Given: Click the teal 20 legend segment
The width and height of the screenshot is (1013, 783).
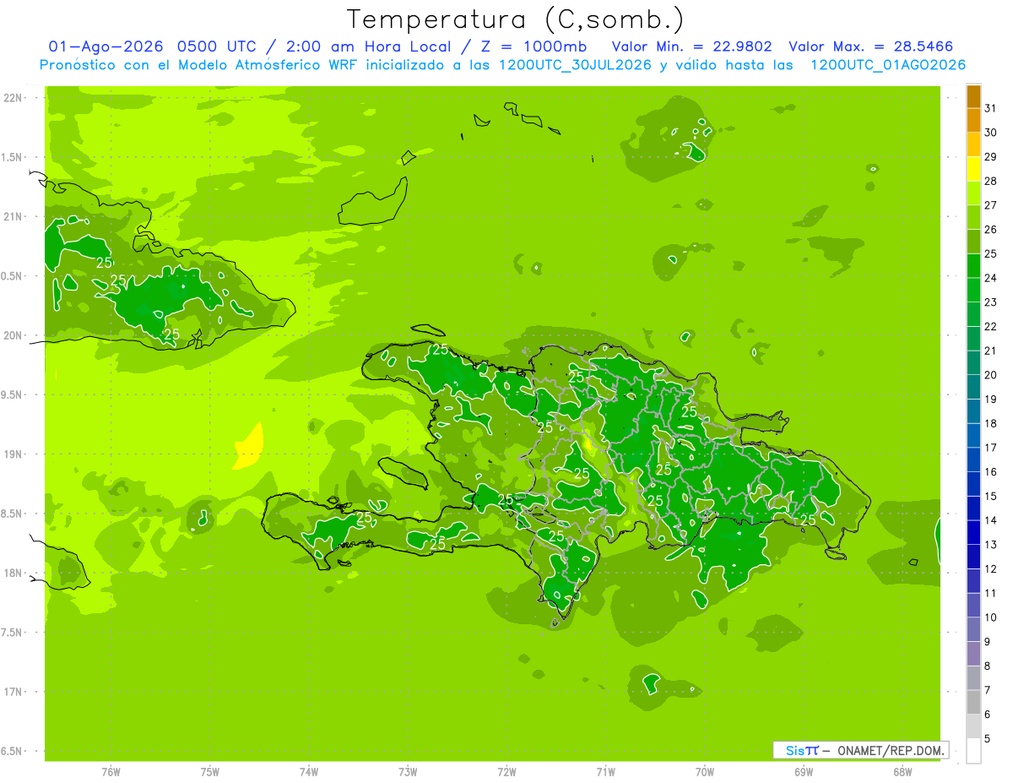Looking at the screenshot, I should tap(973, 363).
